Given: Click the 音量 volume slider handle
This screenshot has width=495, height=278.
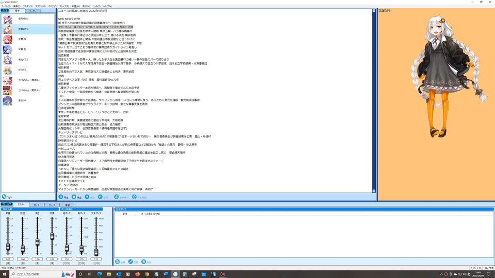Looking at the screenshot, I should coord(8,247).
